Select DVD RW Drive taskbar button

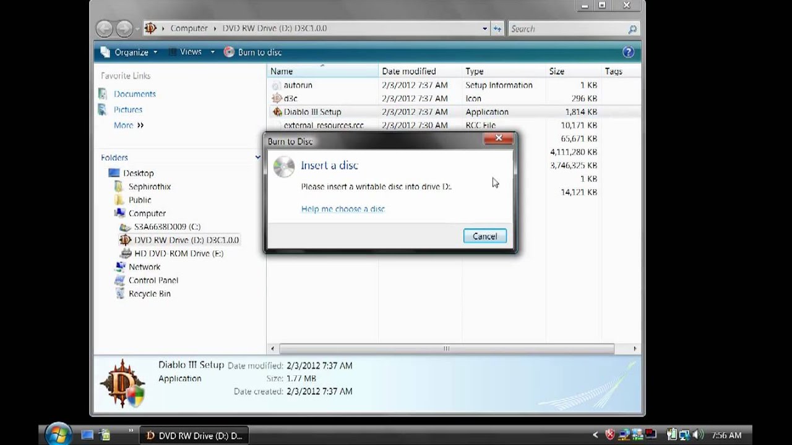click(195, 435)
